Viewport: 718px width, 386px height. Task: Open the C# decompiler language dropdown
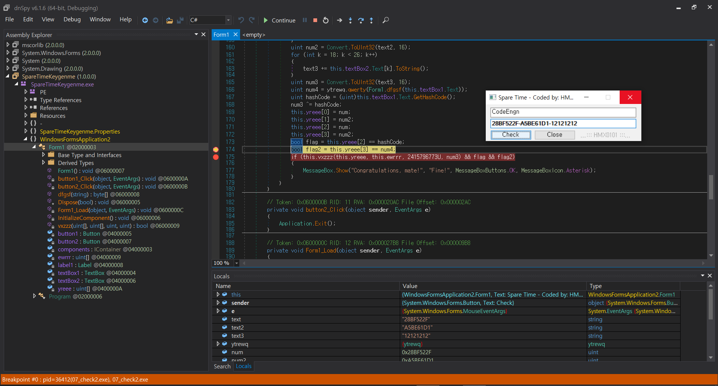point(228,20)
